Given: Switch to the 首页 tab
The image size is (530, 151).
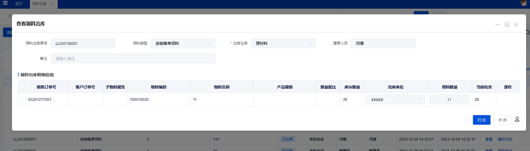Looking at the screenshot, I should [x=19, y=4].
